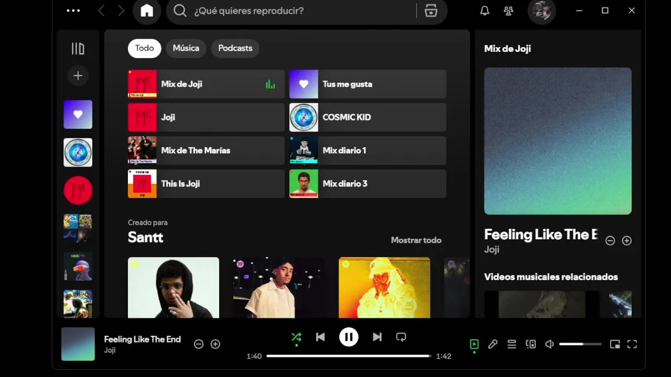Open Joji artist in sidebar

pos(78,190)
